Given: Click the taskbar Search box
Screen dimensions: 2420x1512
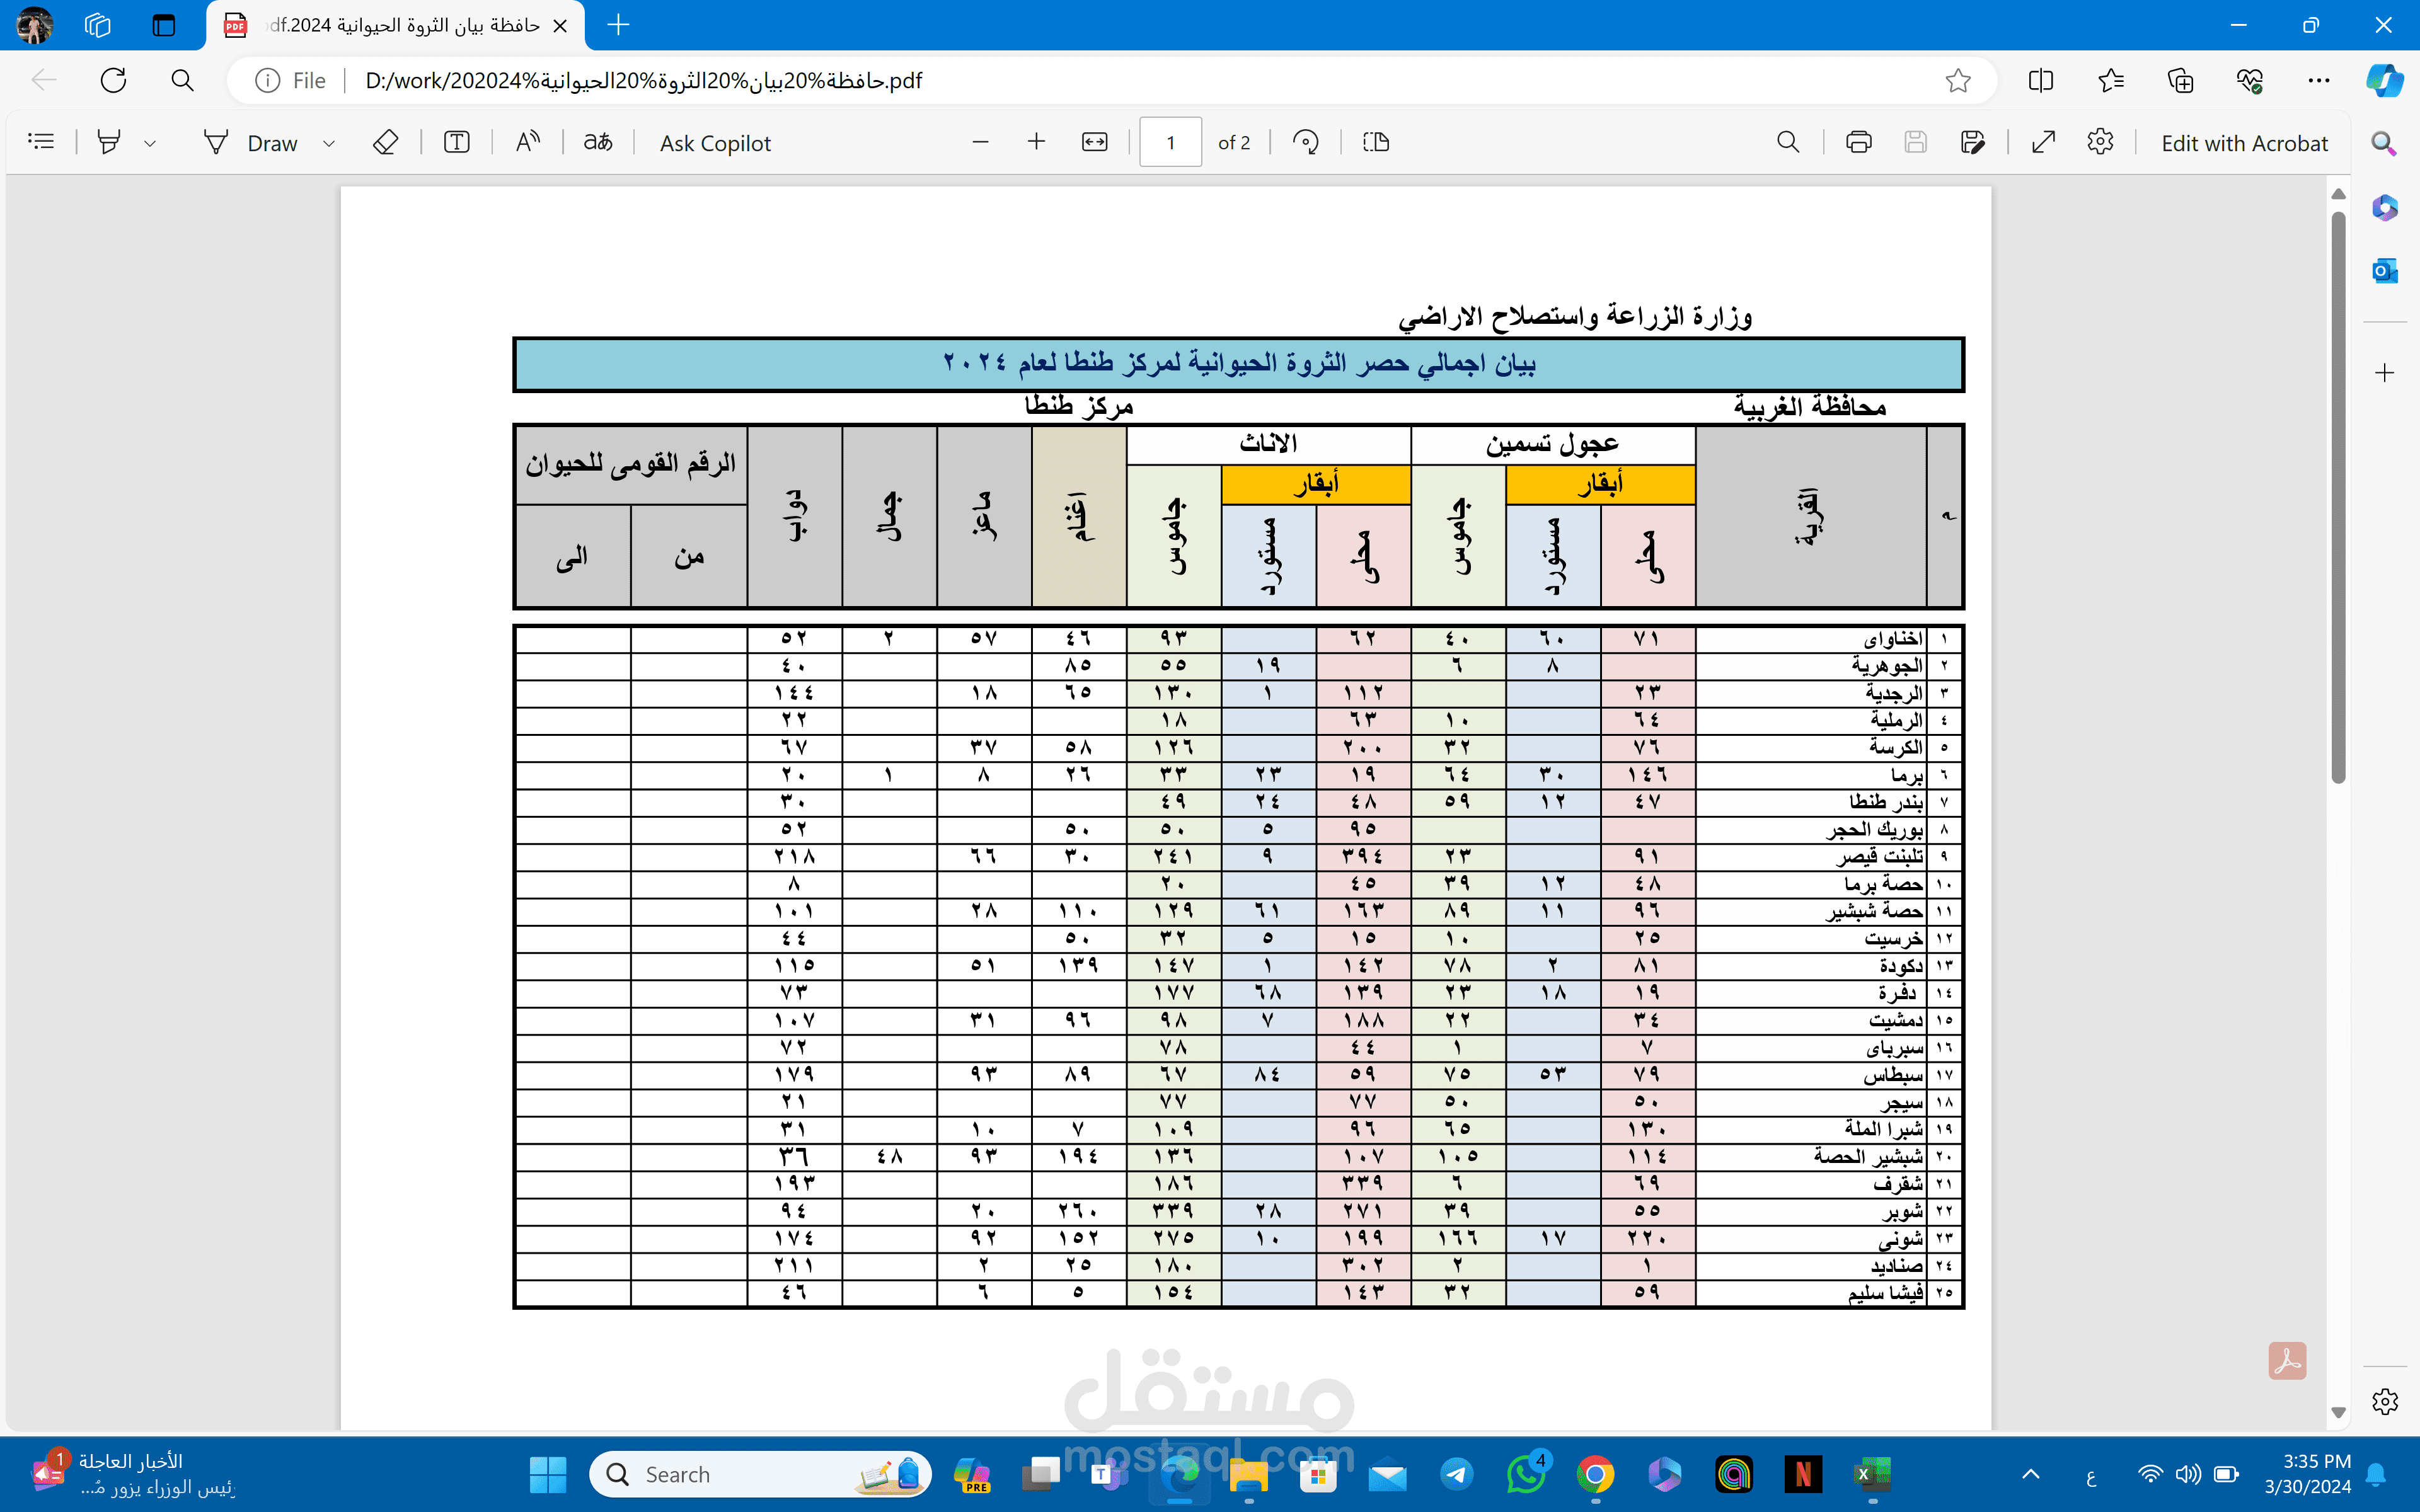Looking at the screenshot, I should pyautogui.click(x=760, y=1474).
